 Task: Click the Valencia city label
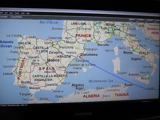point(72,72)
